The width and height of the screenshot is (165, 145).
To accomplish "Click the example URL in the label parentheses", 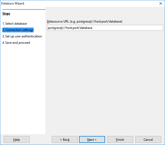I will point(99,21).
